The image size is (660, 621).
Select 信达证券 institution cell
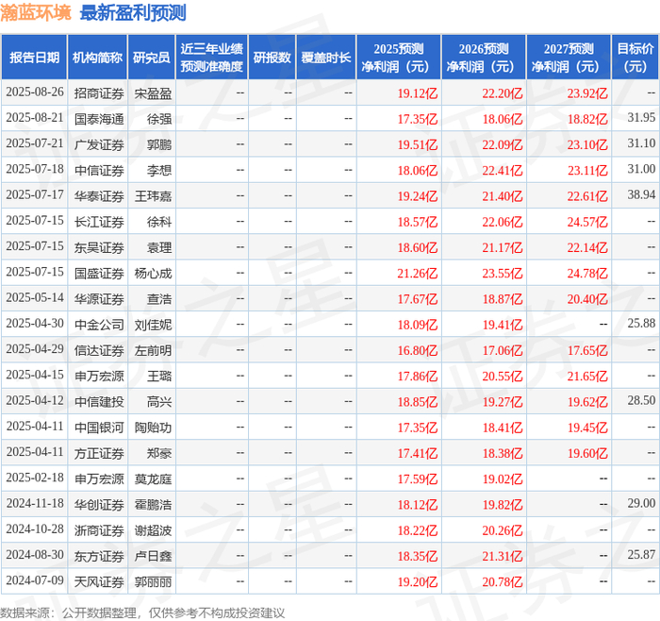(x=99, y=350)
